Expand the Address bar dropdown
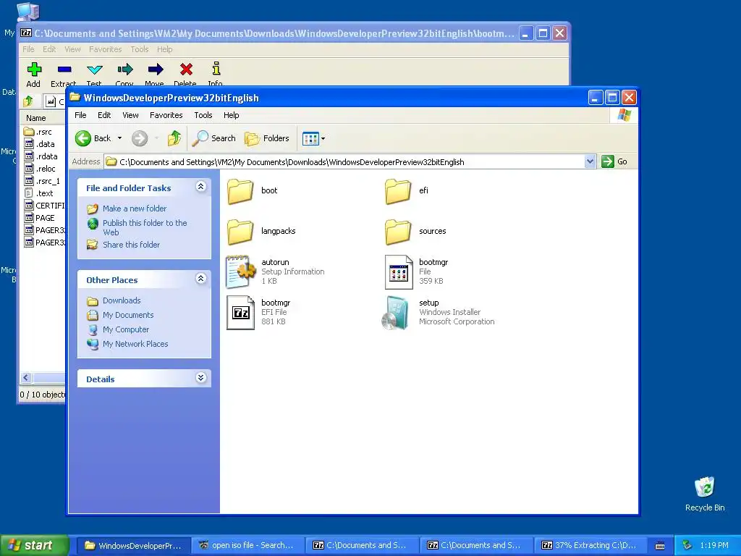Image resolution: width=741 pixels, height=556 pixels. pos(590,161)
